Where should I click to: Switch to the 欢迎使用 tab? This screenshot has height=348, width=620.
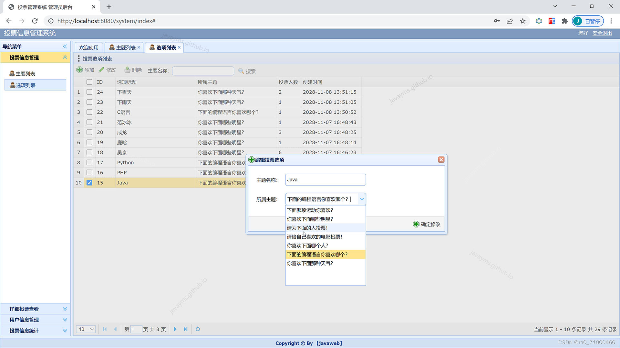coord(89,47)
